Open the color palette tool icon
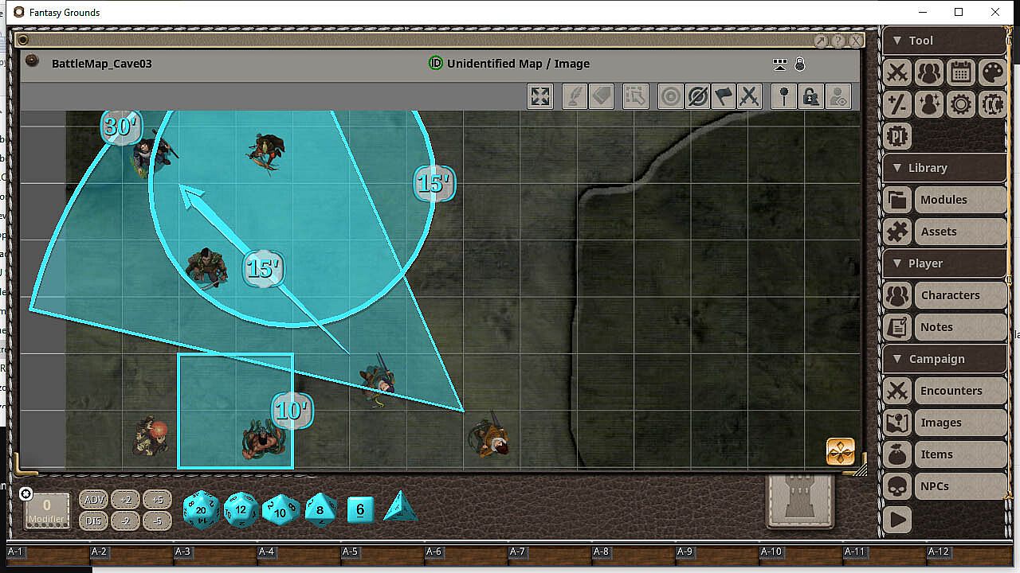Viewport: 1020px width, 573px height. coord(993,72)
